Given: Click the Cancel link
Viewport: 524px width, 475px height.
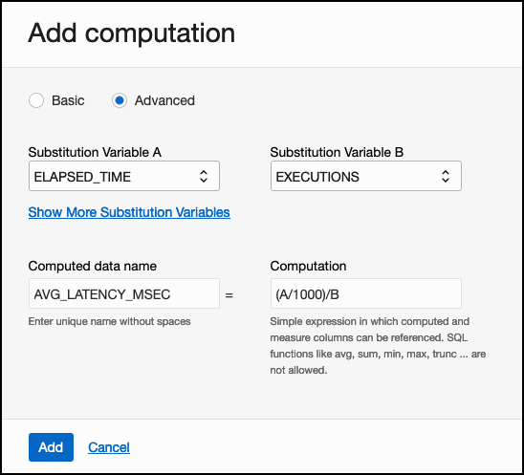Looking at the screenshot, I should [x=109, y=447].
